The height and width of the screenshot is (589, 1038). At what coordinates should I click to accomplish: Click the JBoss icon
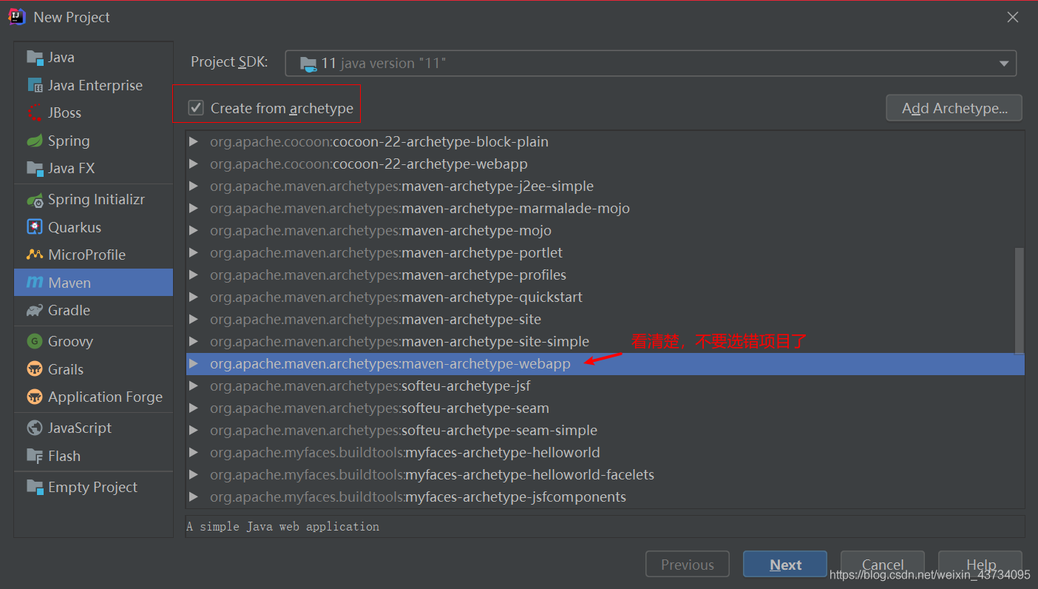[x=35, y=113]
